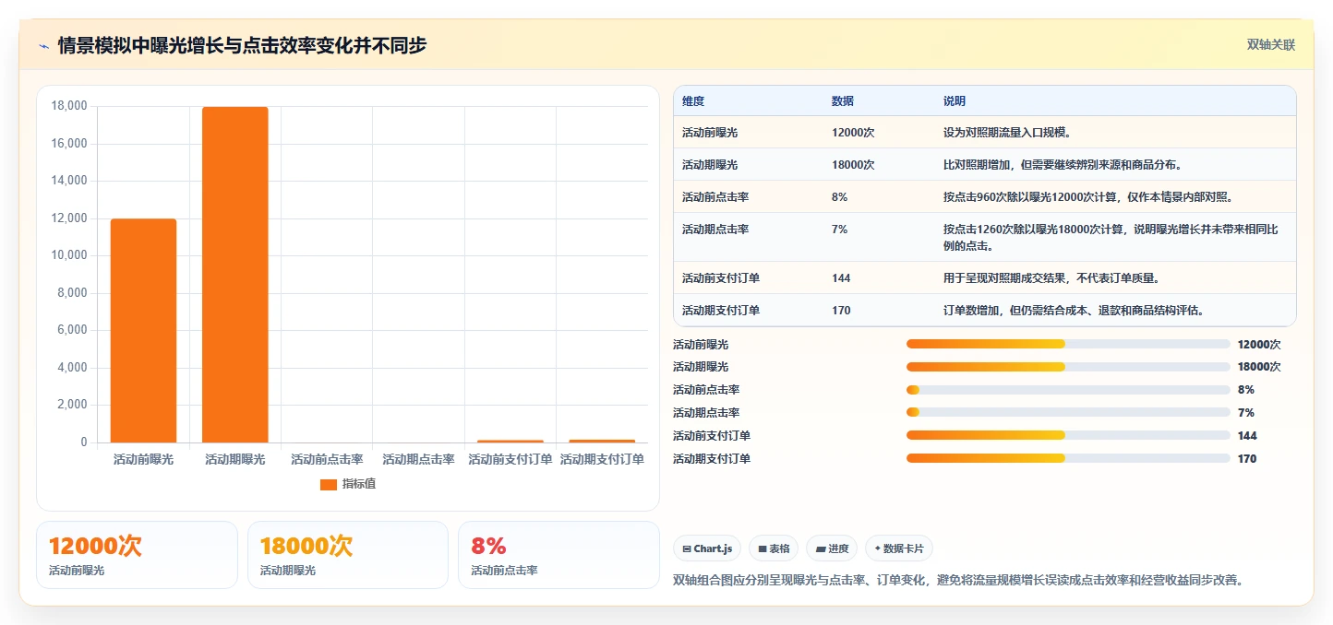Click the footer note starting 双轴组合图应分别呈现

pos(960,581)
